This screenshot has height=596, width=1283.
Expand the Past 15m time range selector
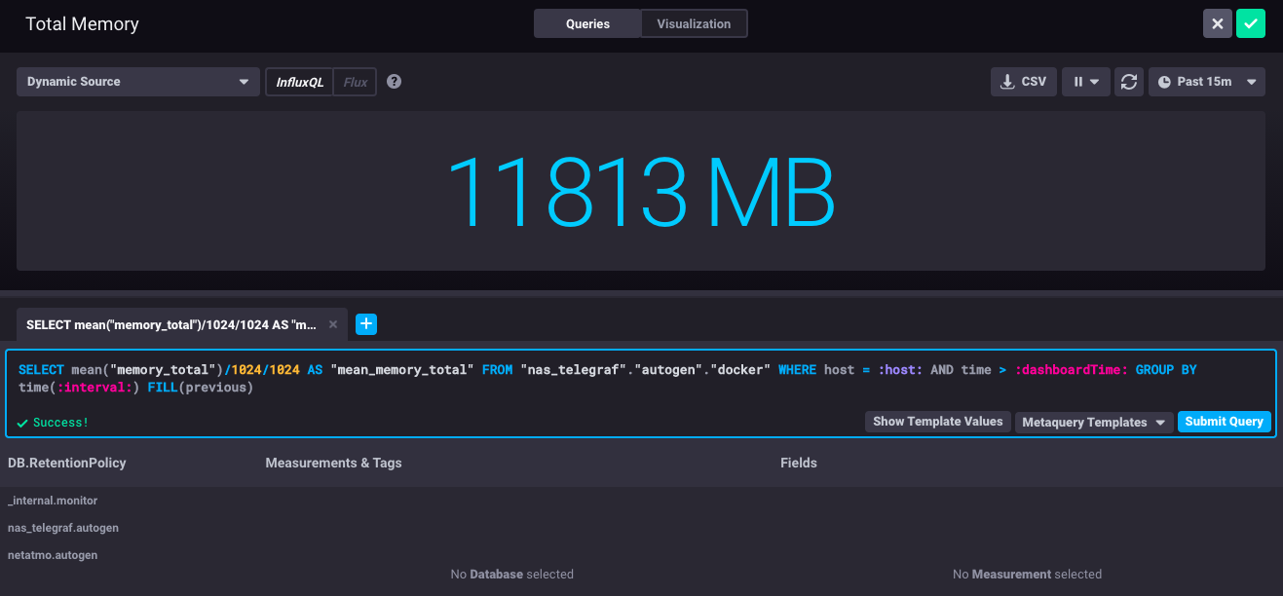[1206, 82]
